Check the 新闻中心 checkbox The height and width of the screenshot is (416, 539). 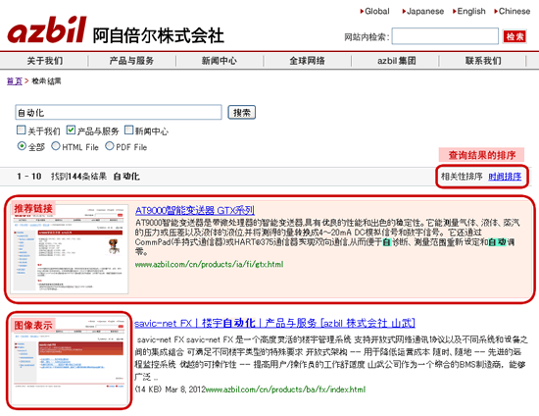point(129,130)
